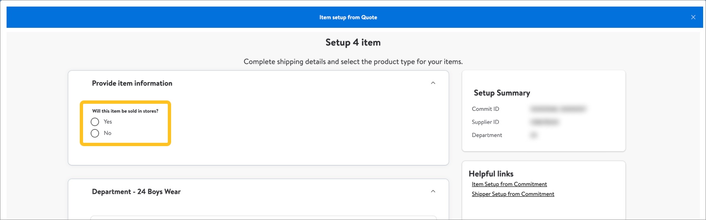The image size is (706, 220).
Task: Close the Item setup from Quote dialog
Action: [693, 17]
